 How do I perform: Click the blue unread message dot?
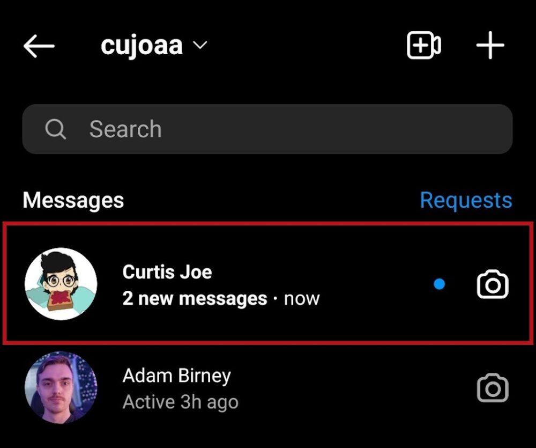440,285
